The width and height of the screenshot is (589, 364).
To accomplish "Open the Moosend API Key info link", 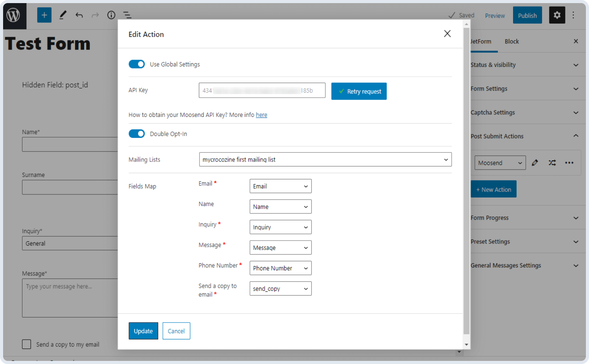I will (x=262, y=115).
